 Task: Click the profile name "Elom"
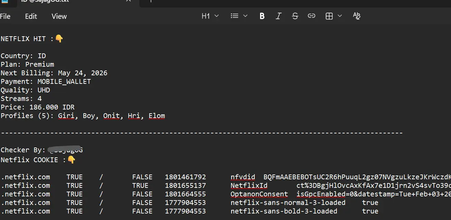[x=157, y=116]
